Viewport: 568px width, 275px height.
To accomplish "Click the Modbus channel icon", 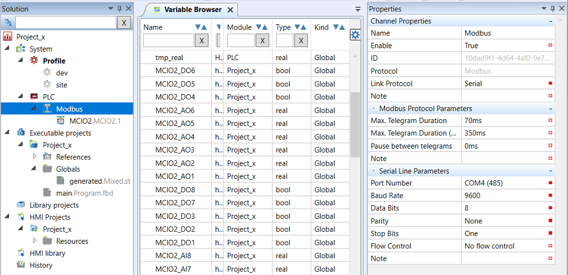I will click(x=47, y=108).
